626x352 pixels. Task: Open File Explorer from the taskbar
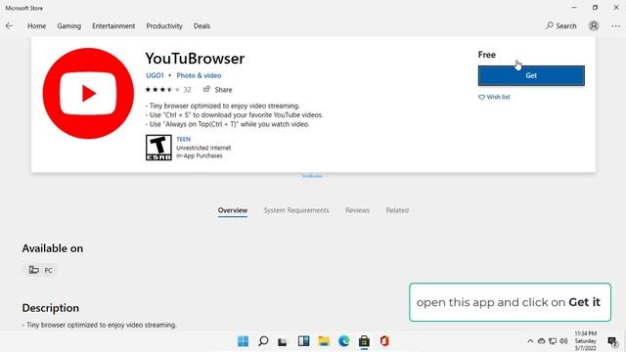[x=324, y=341]
